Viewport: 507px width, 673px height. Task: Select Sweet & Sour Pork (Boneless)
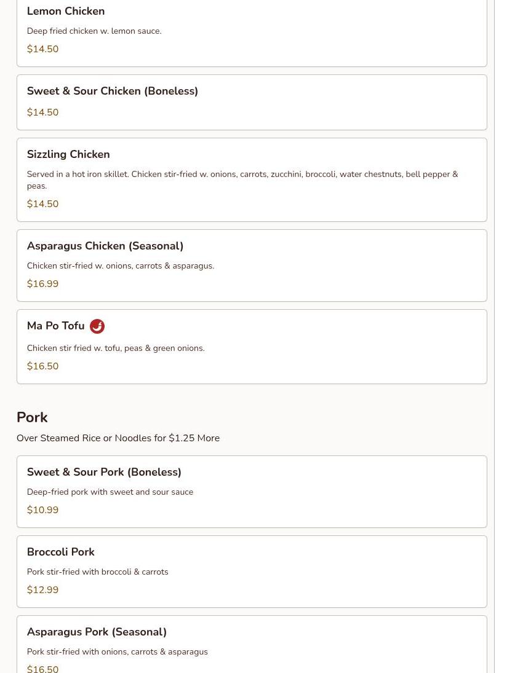click(x=104, y=472)
